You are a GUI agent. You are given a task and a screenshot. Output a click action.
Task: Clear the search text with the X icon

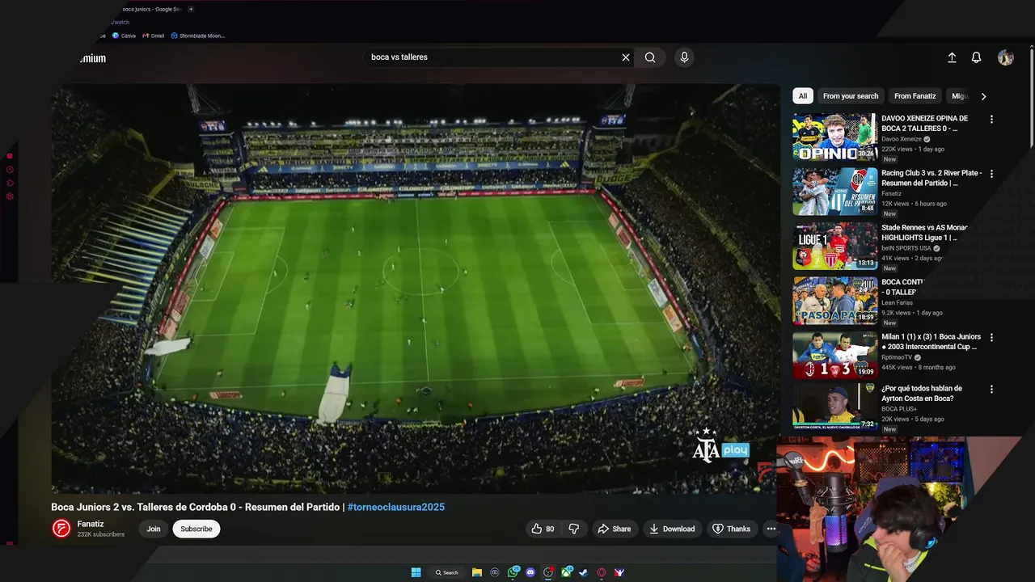pyautogui.click(x=625, y=57)
